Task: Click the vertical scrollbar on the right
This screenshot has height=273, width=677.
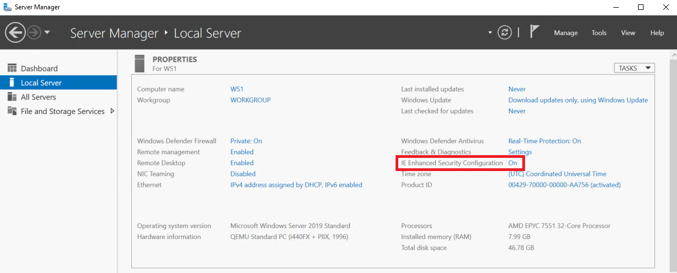Action: coord(673,164)
